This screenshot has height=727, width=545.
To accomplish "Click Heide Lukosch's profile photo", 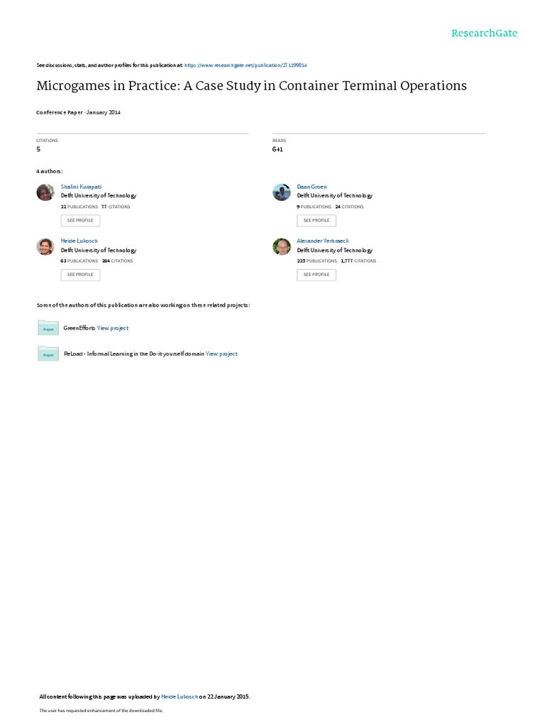I will (45, 246).
